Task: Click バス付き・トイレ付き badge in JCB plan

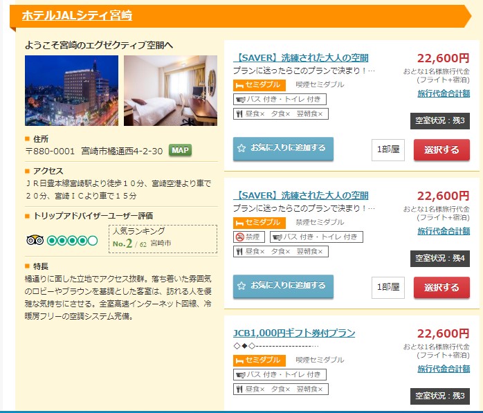Action: 280,374
